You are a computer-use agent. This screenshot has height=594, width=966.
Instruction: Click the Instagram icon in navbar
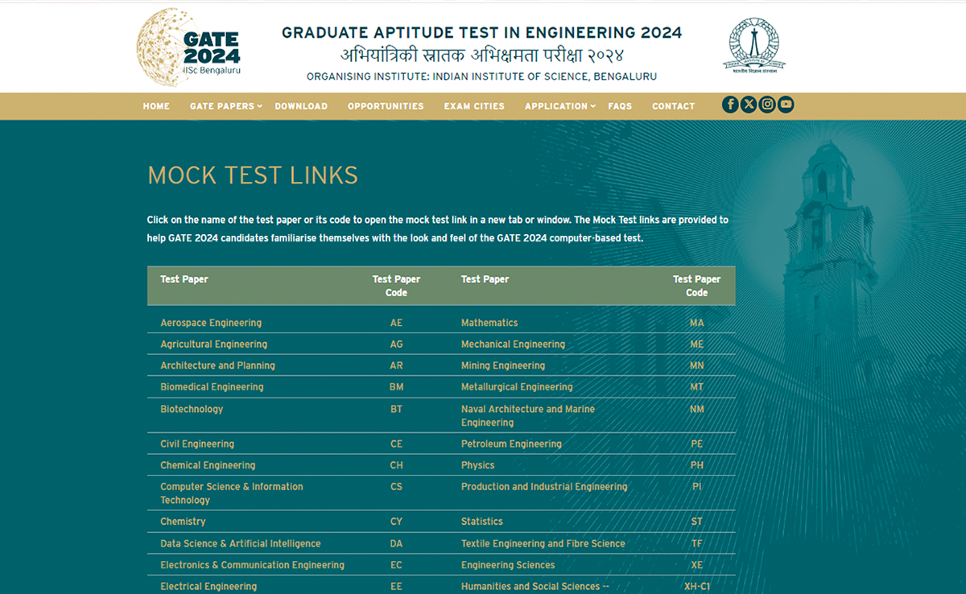pos(767,105)
